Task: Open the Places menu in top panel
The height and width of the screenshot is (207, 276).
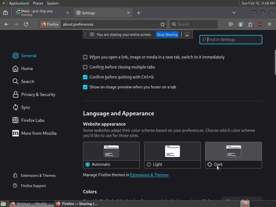Action: tap(38, 3)
